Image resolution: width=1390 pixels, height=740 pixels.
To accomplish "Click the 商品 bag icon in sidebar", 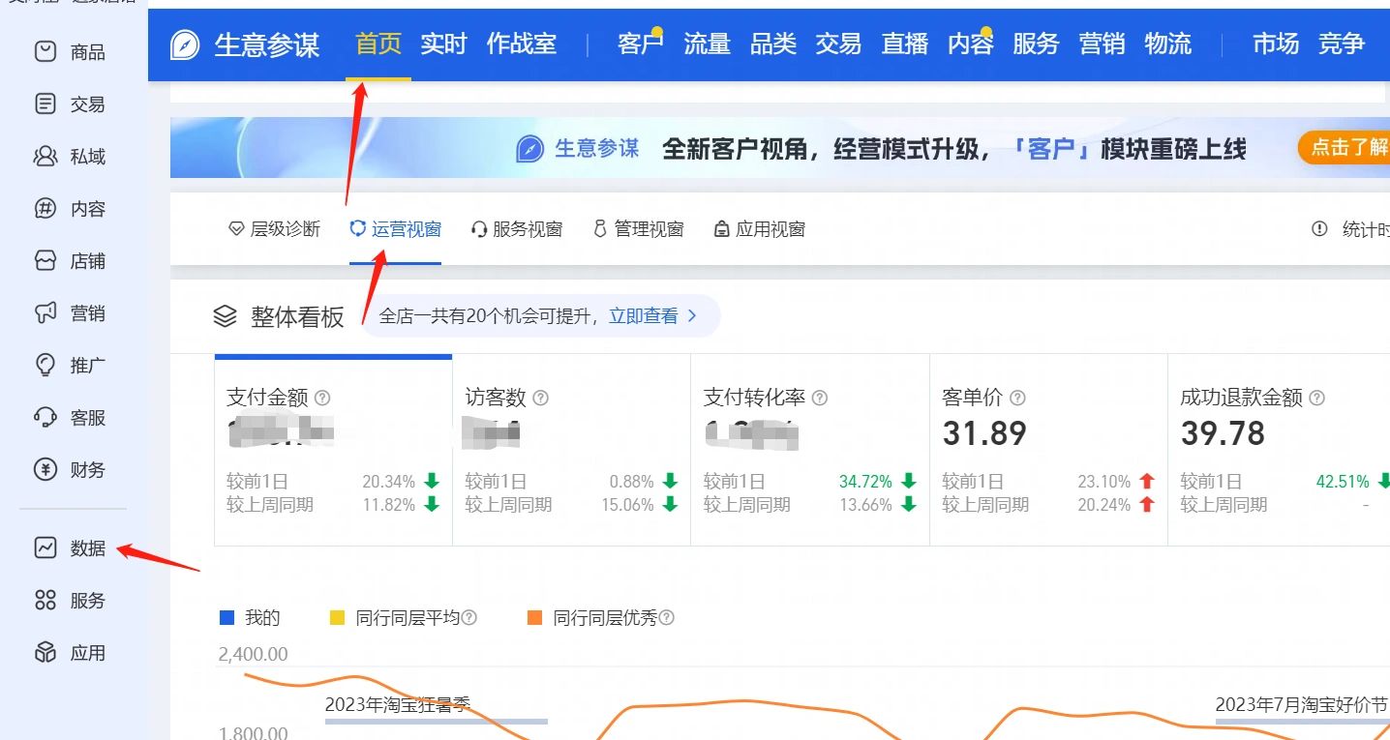I will click(45, 51).
